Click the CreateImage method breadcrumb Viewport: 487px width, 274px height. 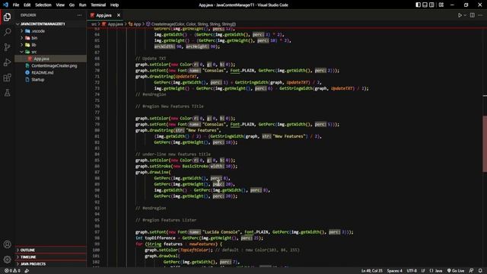coord(193,24)
